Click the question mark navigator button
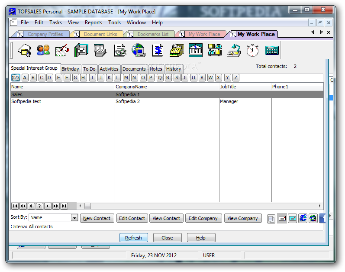This screenshot has height=272, width=345. click(39, 206)
